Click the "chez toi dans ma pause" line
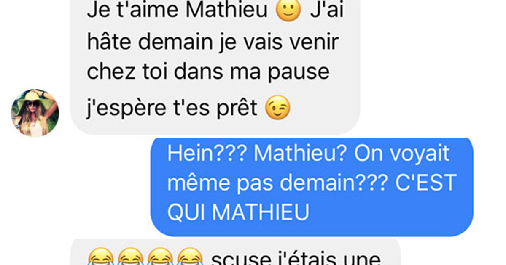This screenshot has width=506, height=265. [x=208, y=72]
